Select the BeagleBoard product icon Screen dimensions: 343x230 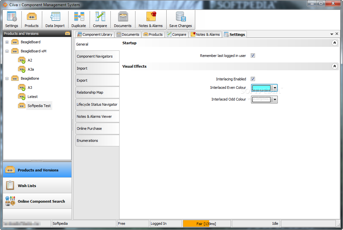click(15, 42)
